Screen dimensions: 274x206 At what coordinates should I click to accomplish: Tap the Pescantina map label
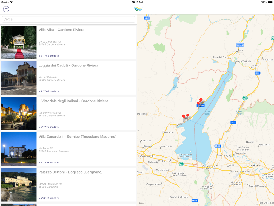point(240,153)
